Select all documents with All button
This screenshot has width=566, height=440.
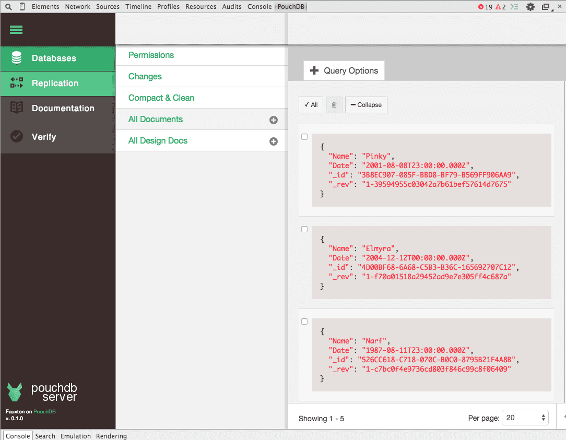[311, 105]
